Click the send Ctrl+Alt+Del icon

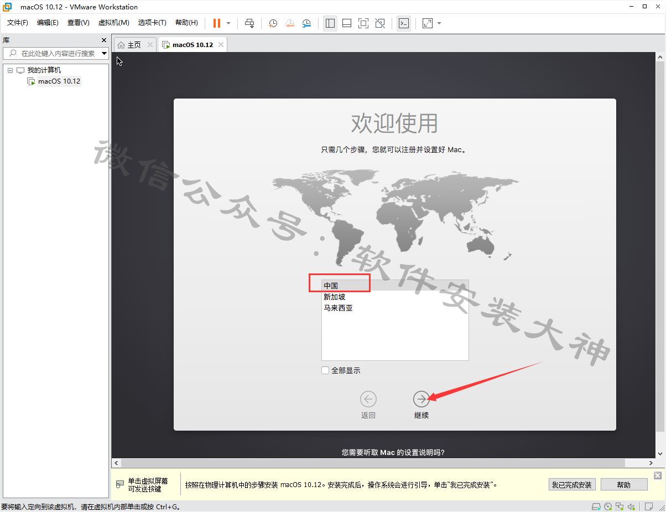249,23
